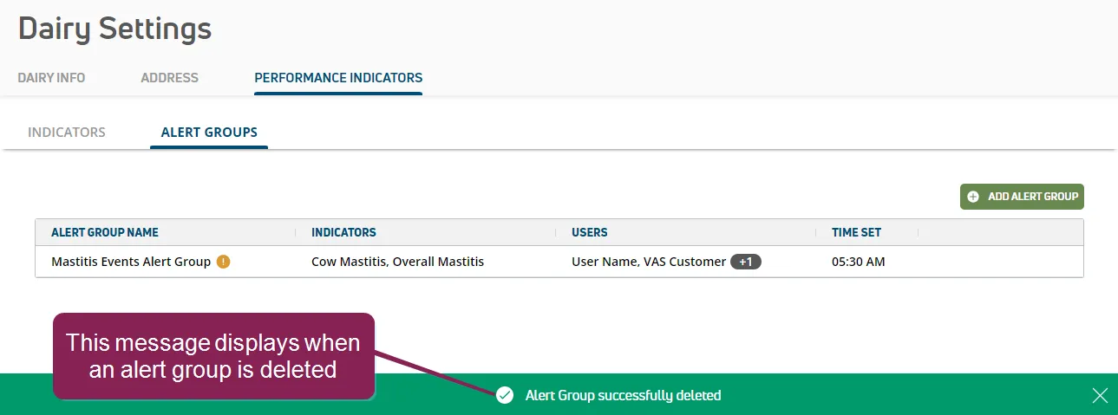Click Cow Mastitis, Overall Mastitis cell

(x=397, y=262)
